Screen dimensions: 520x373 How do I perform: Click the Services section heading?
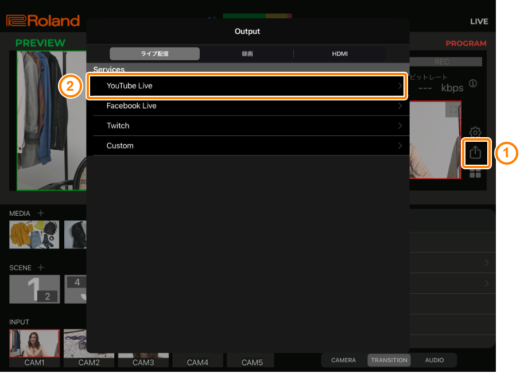[109, 69]
